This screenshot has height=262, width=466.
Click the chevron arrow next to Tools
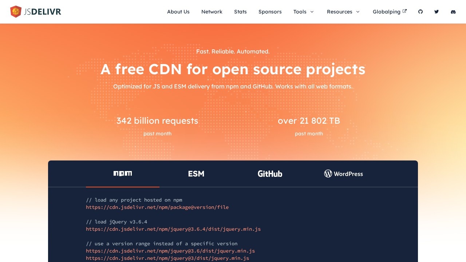pos(312,12)
